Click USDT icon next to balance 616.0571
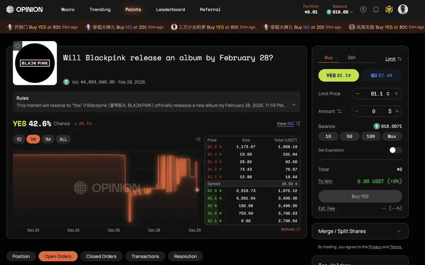Image resolution: width=425 pixels, height=265 pixels. (x=377, y=126)
